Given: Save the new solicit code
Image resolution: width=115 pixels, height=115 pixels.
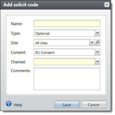Looking at the screenshot, I should (67, 104).
